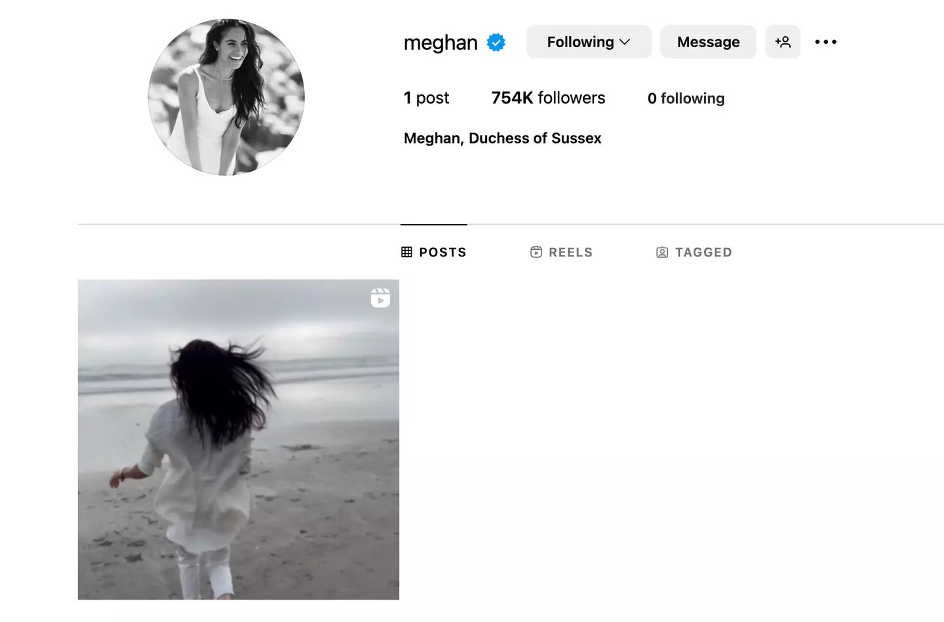Click the blue verified badge next to meghan
944x622 pixels.
pos(496,43)
